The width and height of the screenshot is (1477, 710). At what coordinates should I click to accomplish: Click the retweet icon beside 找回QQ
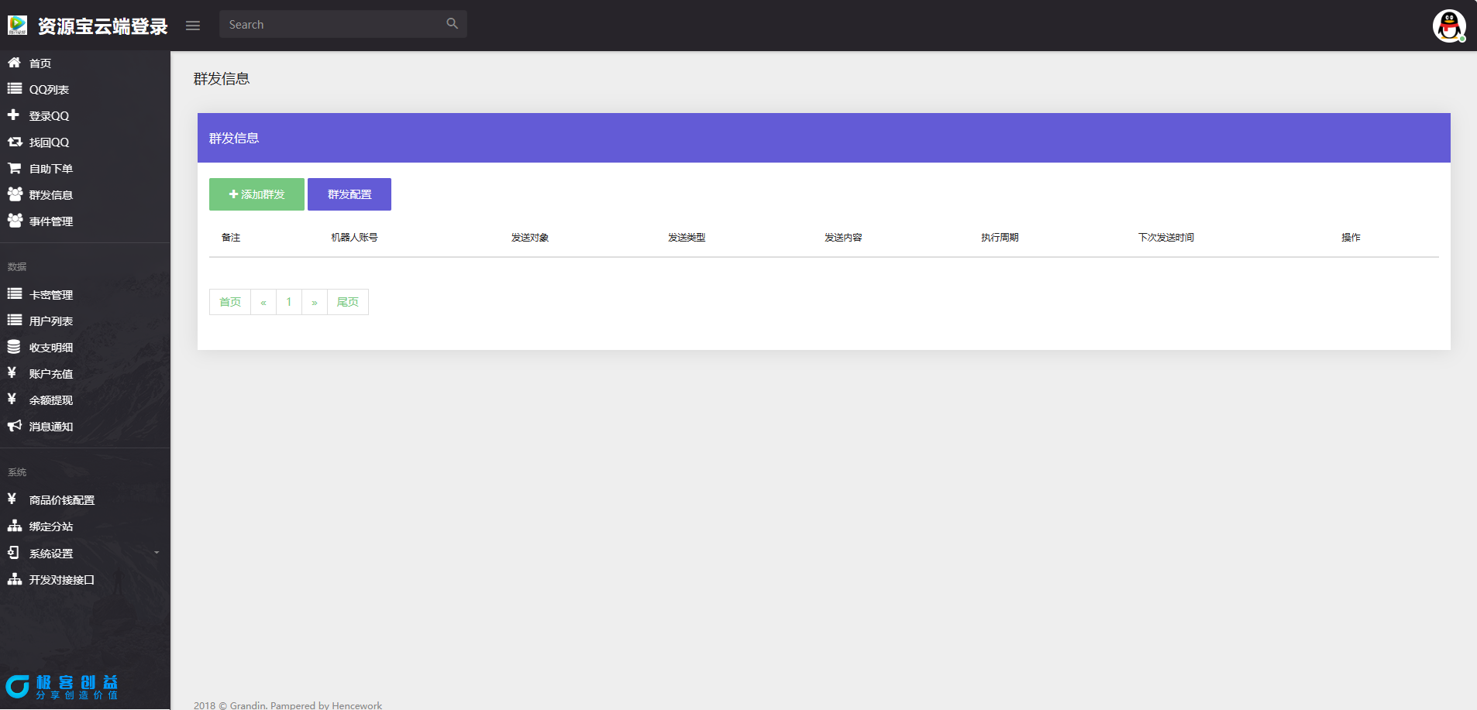(x=14, y=142)
